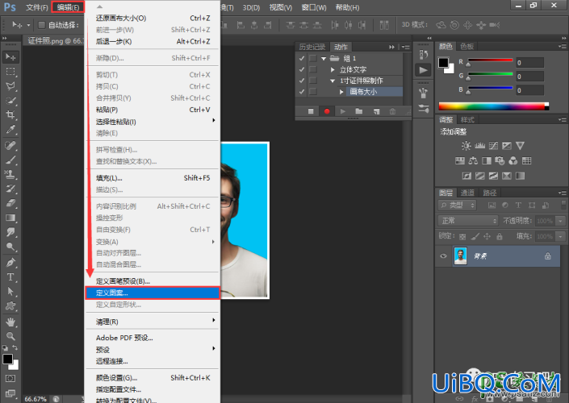
Task: Start recording an action
Action: point(327,111)
